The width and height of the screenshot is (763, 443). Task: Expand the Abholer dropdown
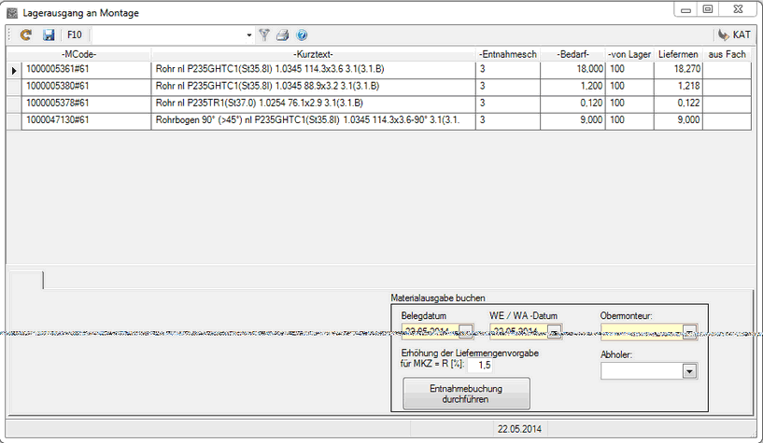pos(689,371)
